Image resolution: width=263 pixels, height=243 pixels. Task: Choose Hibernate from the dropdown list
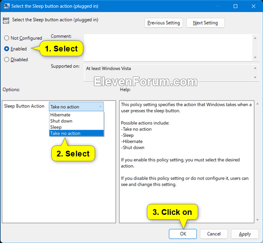(77, 115)
